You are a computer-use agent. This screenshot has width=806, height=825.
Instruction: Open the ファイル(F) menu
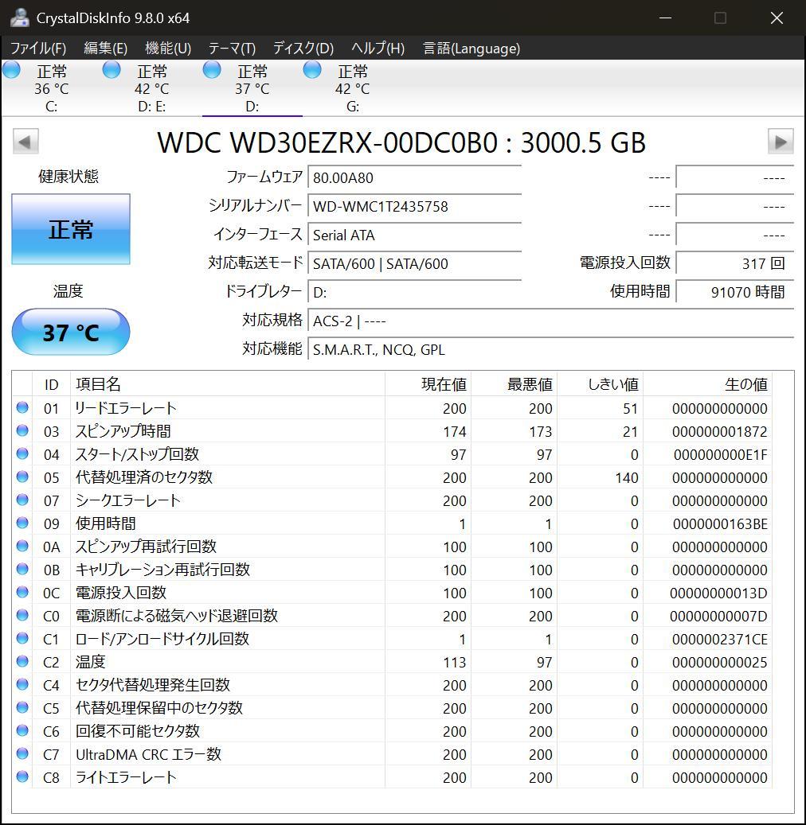click(x=38, y=49)
